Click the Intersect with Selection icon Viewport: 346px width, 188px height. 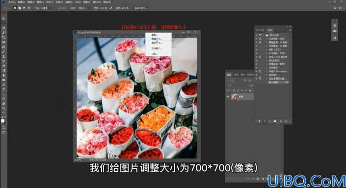click(29, 8)
